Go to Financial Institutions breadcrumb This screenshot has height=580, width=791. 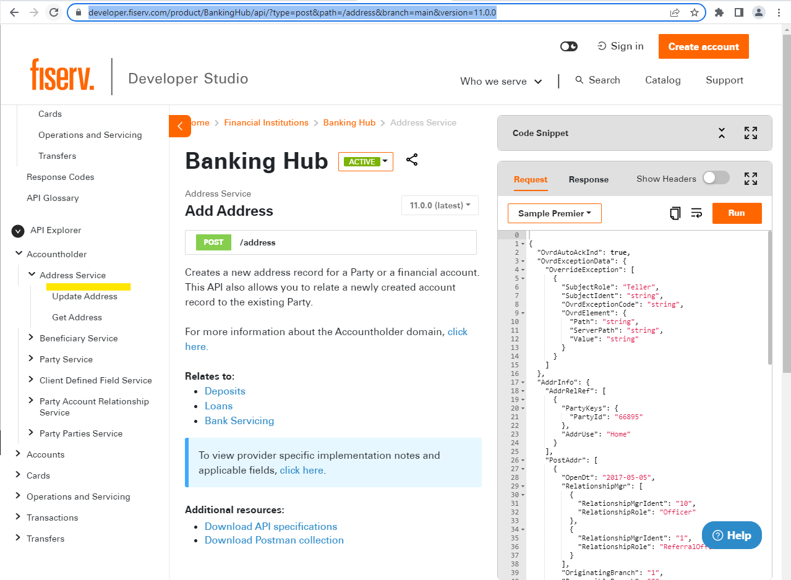[267, 122]
